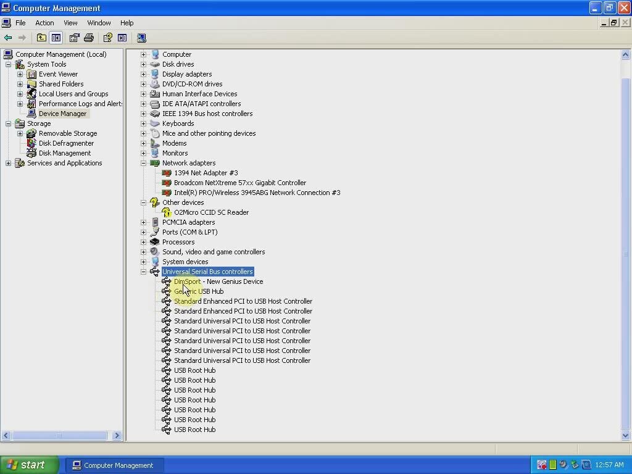This screenshot has width=632, height=474.
Task: Click the DimSport New Genius Device USB icon
Action: [166, 281]
